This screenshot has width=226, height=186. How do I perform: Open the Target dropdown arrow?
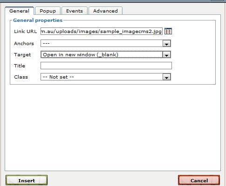[x=166, y=54]
